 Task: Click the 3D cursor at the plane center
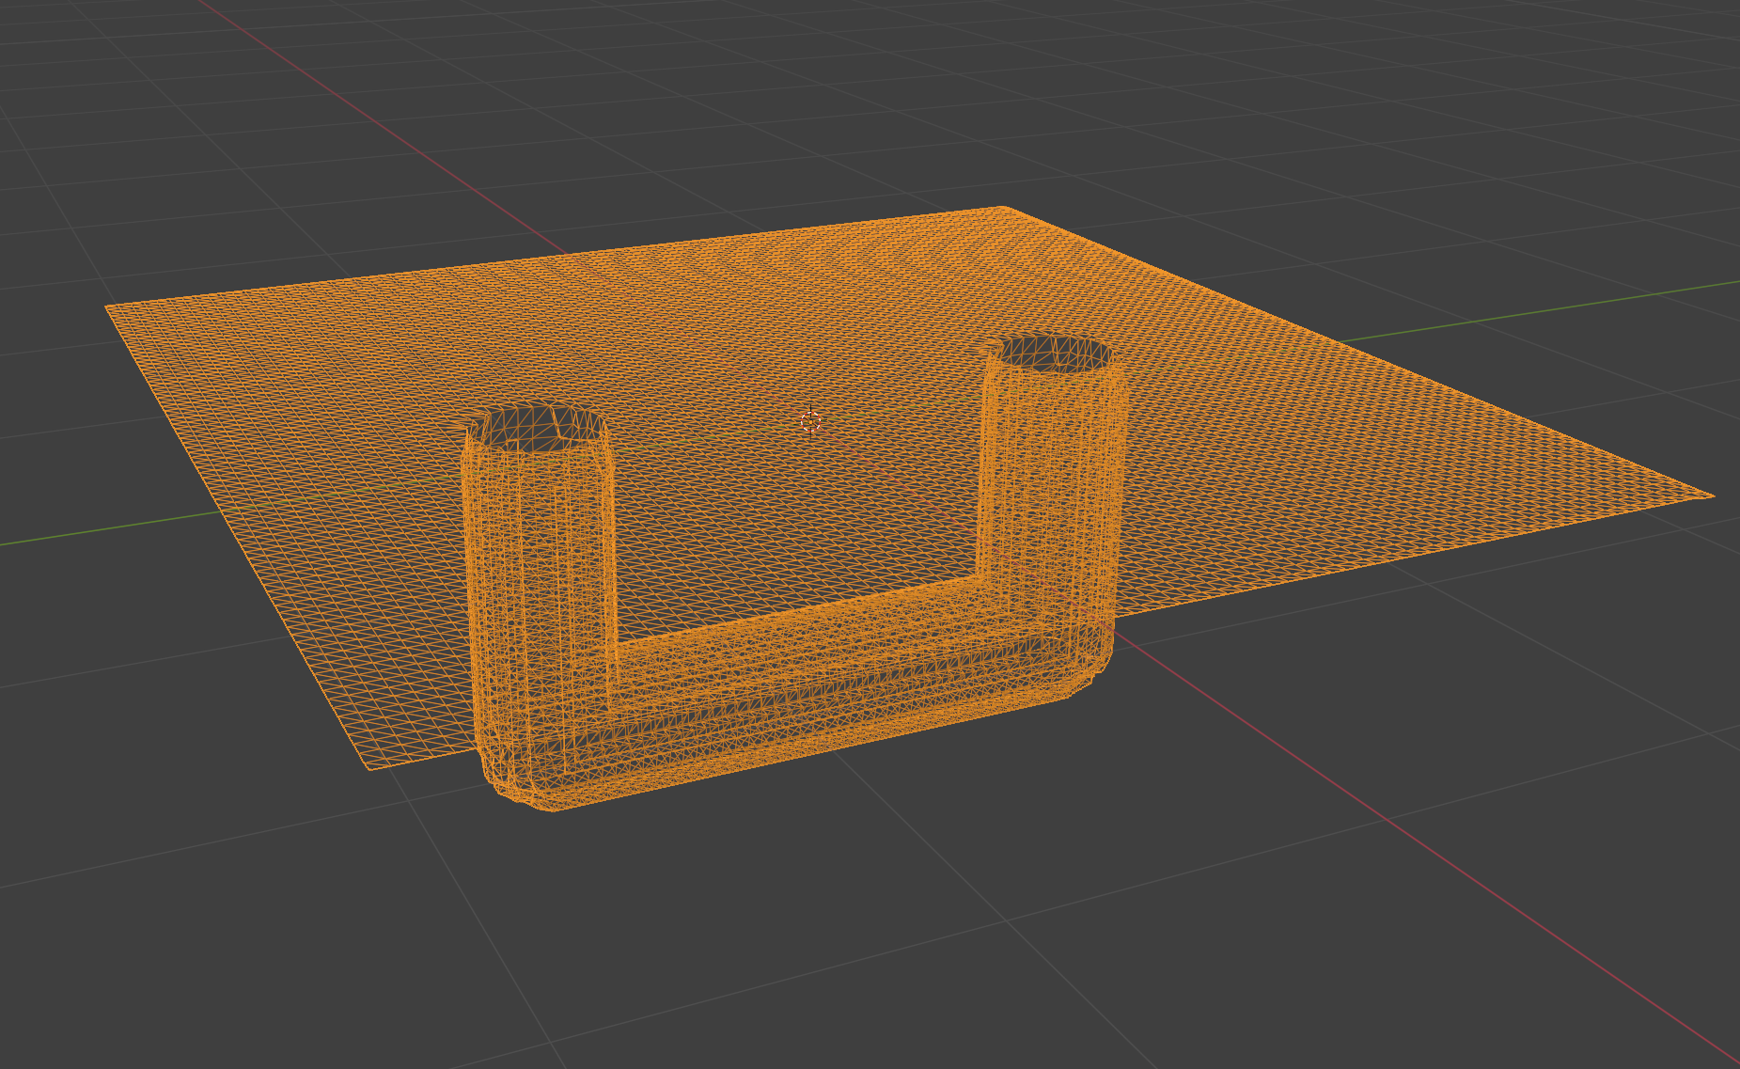[810, 421]
